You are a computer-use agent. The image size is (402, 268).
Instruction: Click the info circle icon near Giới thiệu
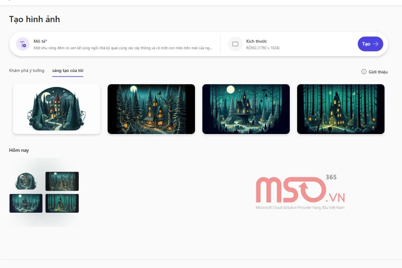pos(364,72)
